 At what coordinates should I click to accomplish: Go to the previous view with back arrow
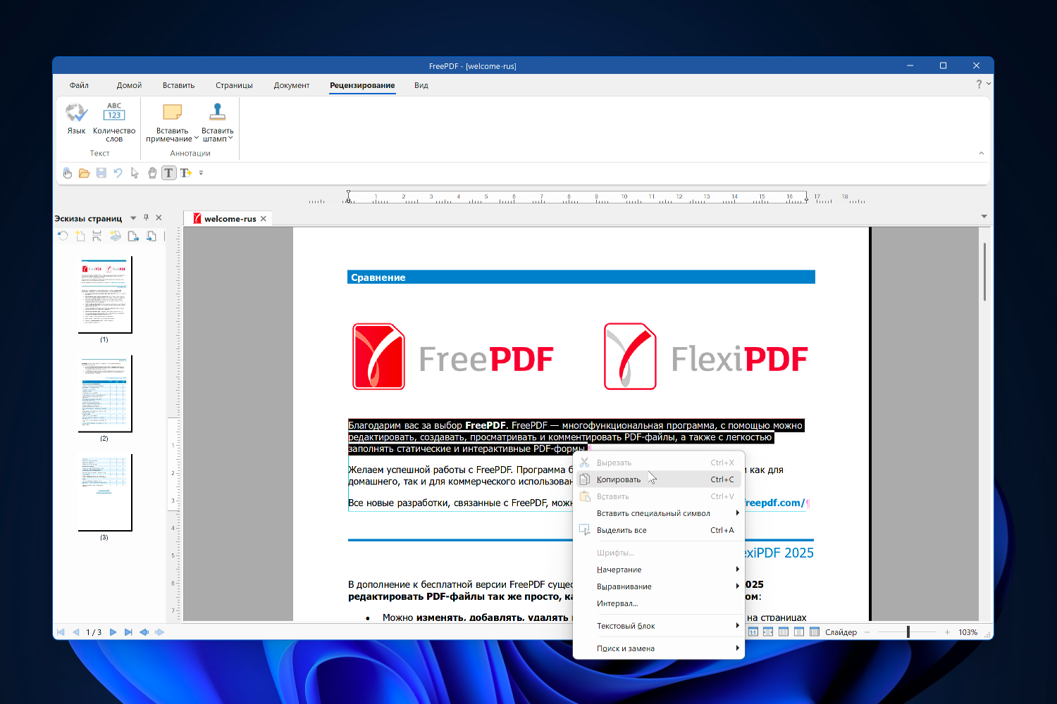pos(144,632)
